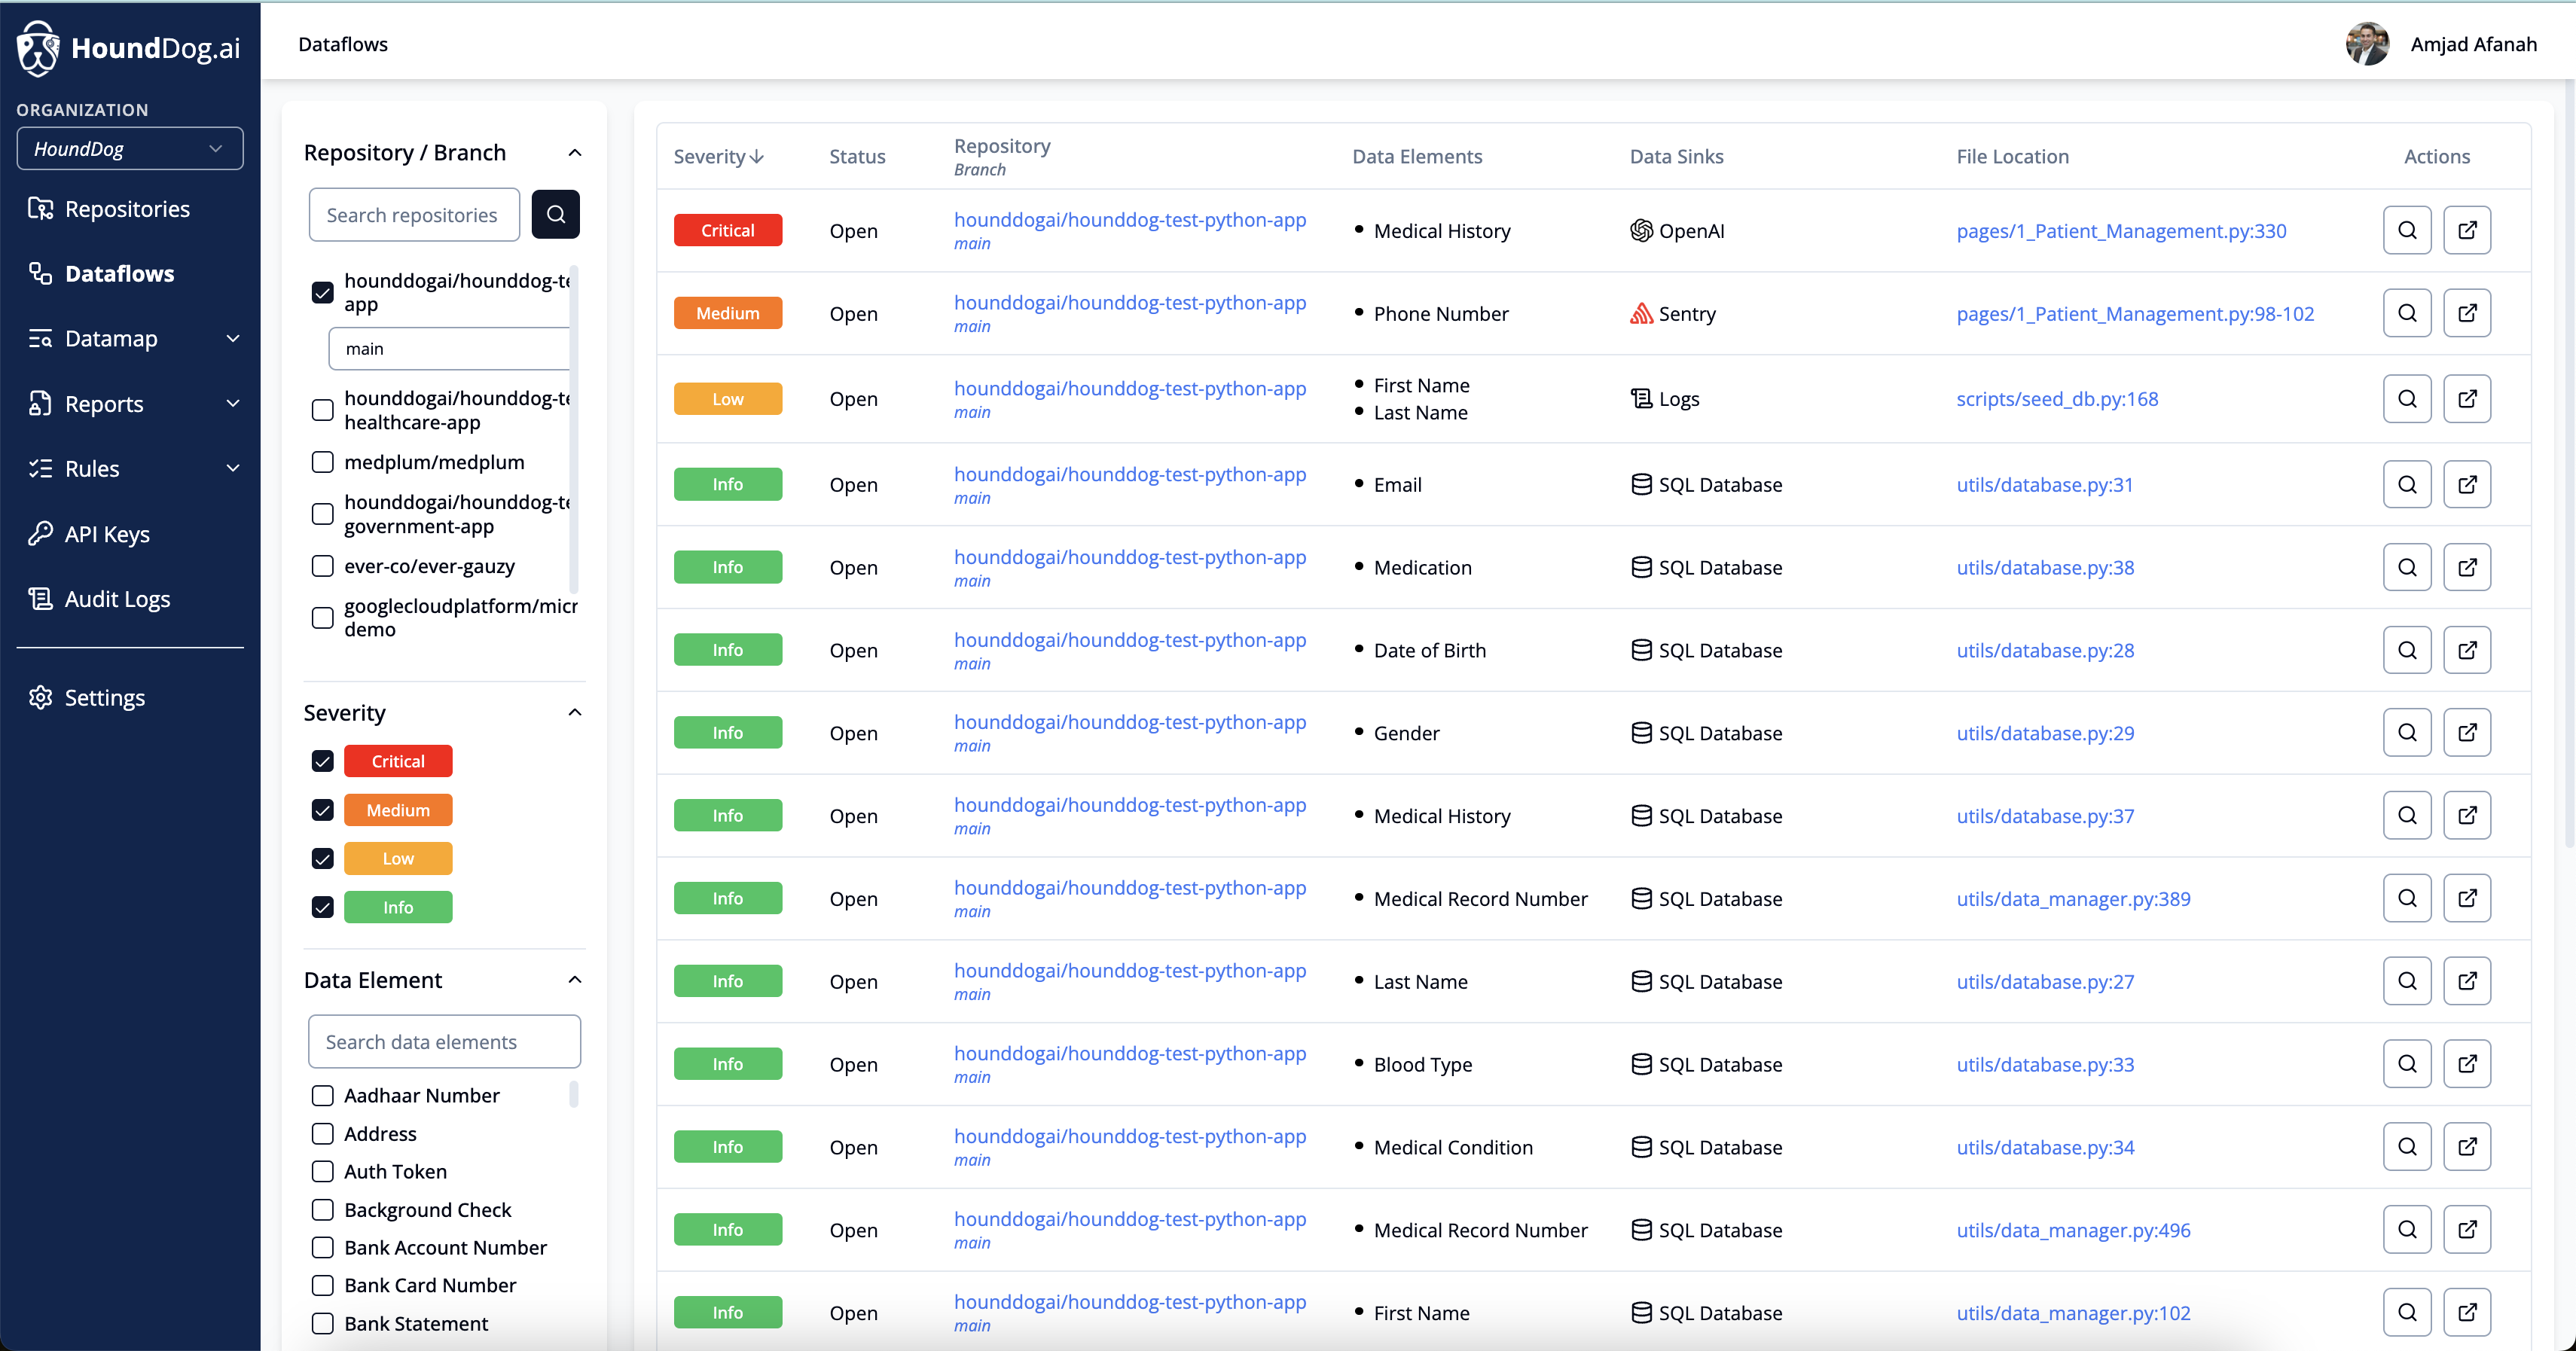2576x1351 pixels.
Task: Click the Search data elements field
Action: coord(444,1041)
